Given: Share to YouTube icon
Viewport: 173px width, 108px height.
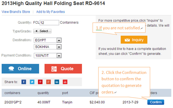Looking at the screenshot, I should pyautogui.click(x=65, y=82).
